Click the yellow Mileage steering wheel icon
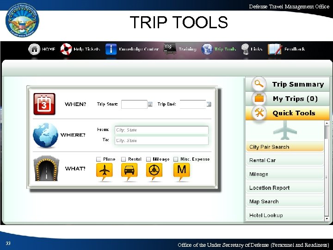The width and height of the screenshot is (333, 250). 154,172
